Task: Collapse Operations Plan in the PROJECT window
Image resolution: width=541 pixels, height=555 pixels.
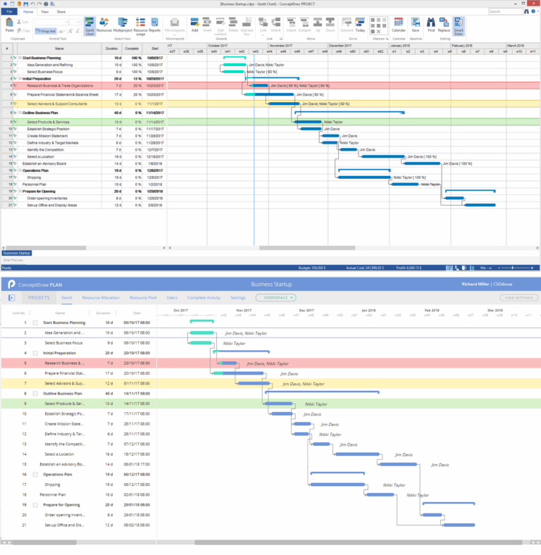Action: tap(20, 170)
